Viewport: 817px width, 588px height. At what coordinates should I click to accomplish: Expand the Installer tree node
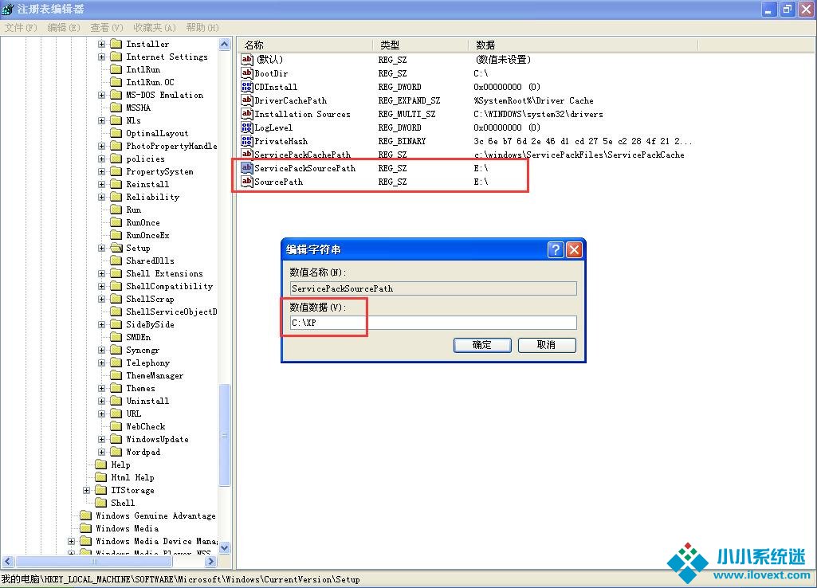point(102,45)
